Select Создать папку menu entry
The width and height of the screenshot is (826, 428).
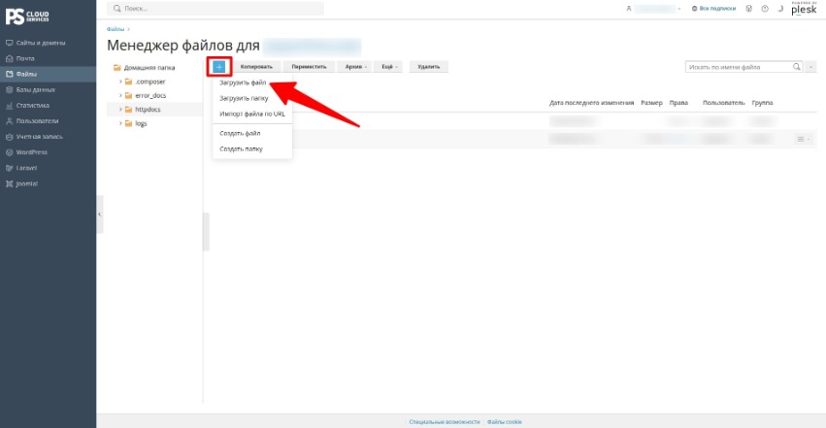pyautogui.click(x=241, y=149)
